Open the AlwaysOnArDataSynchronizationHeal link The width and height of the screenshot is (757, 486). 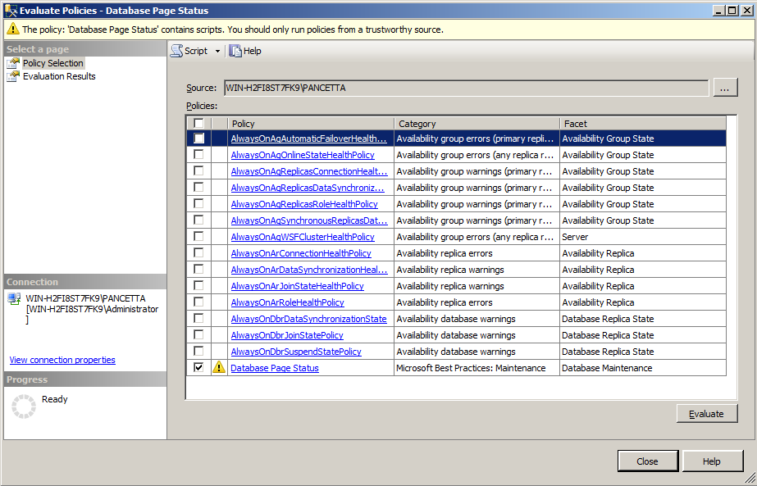[x=309, y=270]
